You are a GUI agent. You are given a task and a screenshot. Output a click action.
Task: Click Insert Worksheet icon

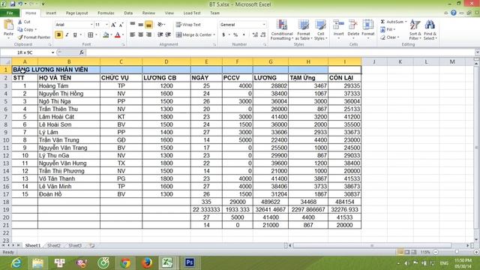coord(91,245)
